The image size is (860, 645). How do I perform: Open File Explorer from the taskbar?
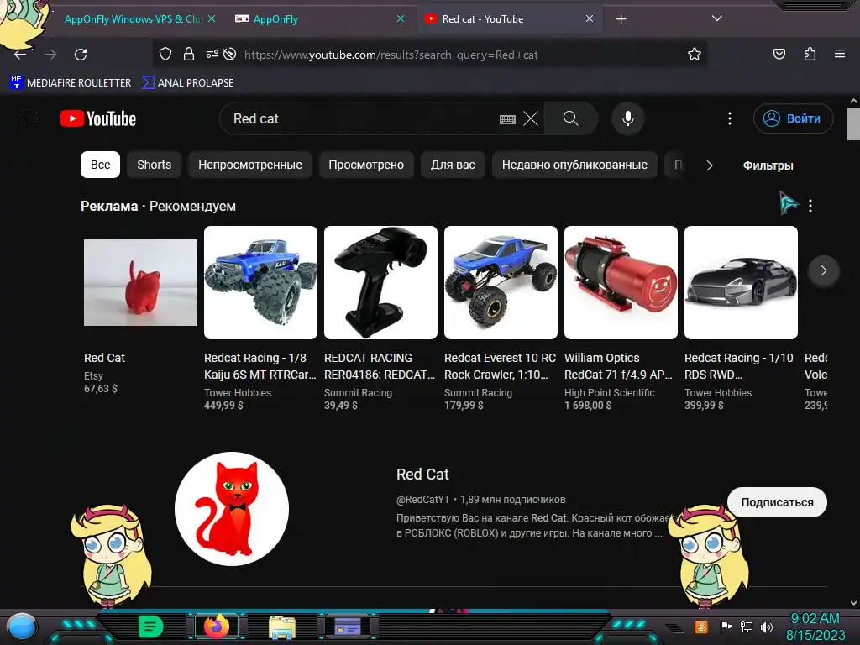click(x=282, y=627)
